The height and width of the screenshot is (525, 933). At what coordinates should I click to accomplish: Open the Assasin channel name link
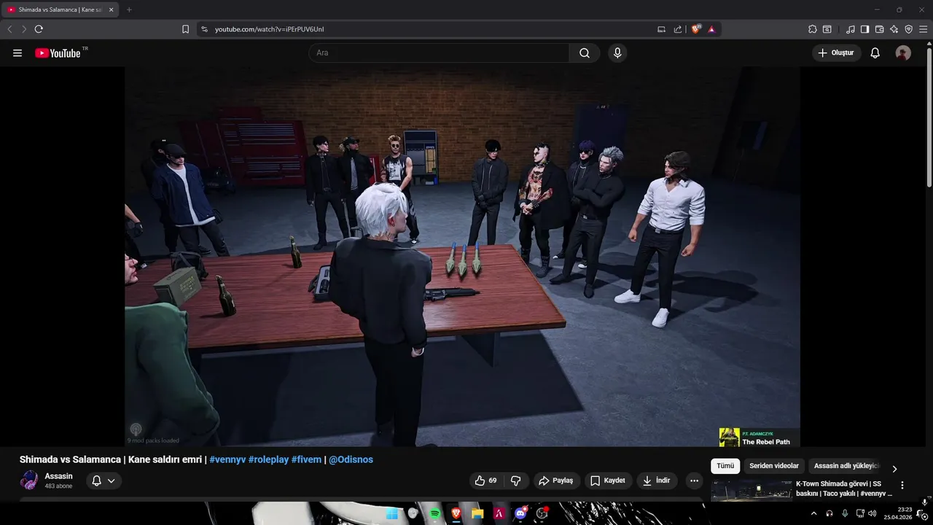(59, 476)
